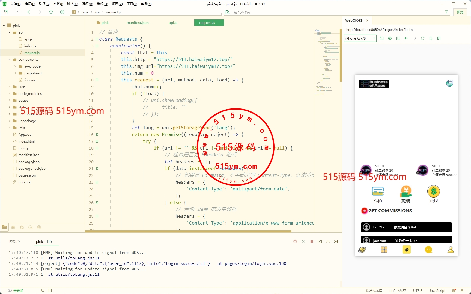
Task: Open browser settings gear icon
Action: (390, 38)
